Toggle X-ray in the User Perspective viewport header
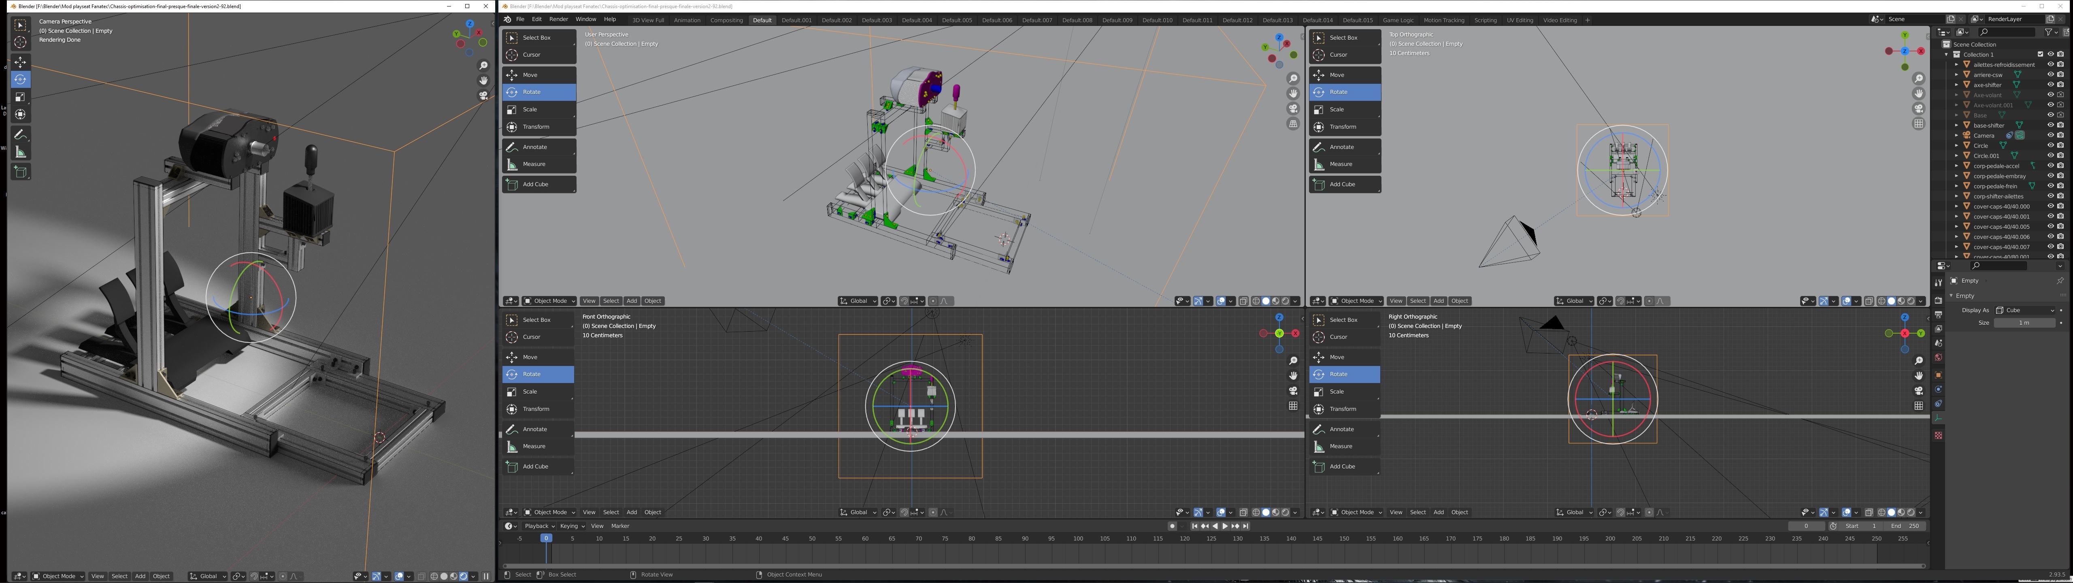The image size is (2073, 583). tap(1243, 301)
